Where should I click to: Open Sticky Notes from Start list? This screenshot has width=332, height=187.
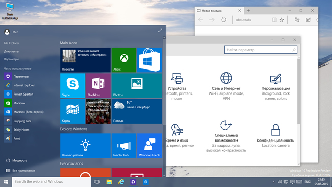[17, 130]
